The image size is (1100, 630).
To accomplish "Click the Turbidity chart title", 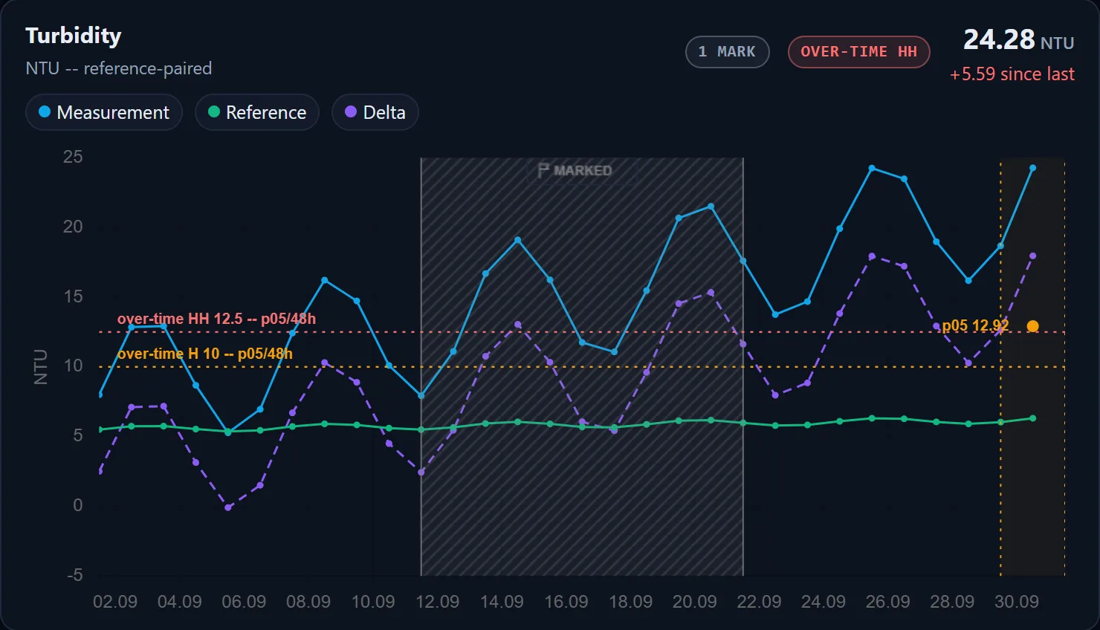I will [x=74, y=36].
